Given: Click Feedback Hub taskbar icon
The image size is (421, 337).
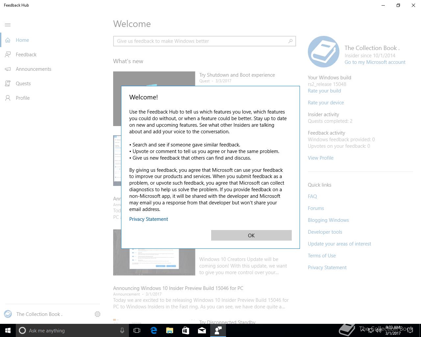Looking at the screenshot, I should (218, 330).
